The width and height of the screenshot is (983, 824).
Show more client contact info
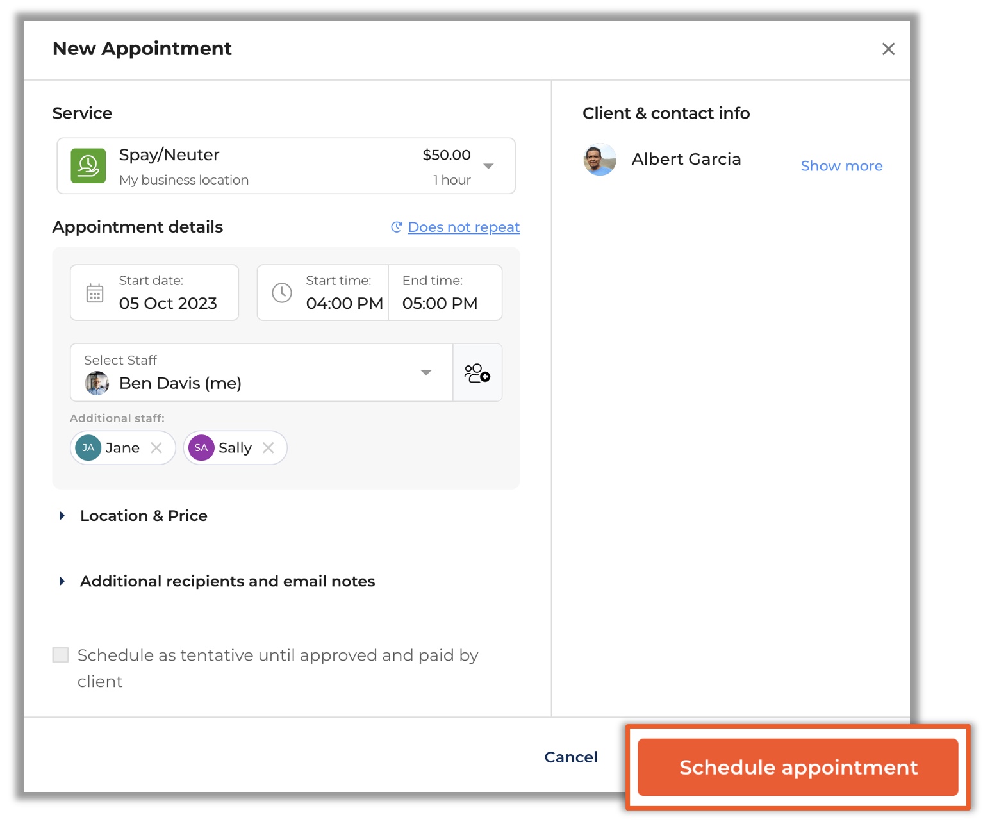(841, 165)
